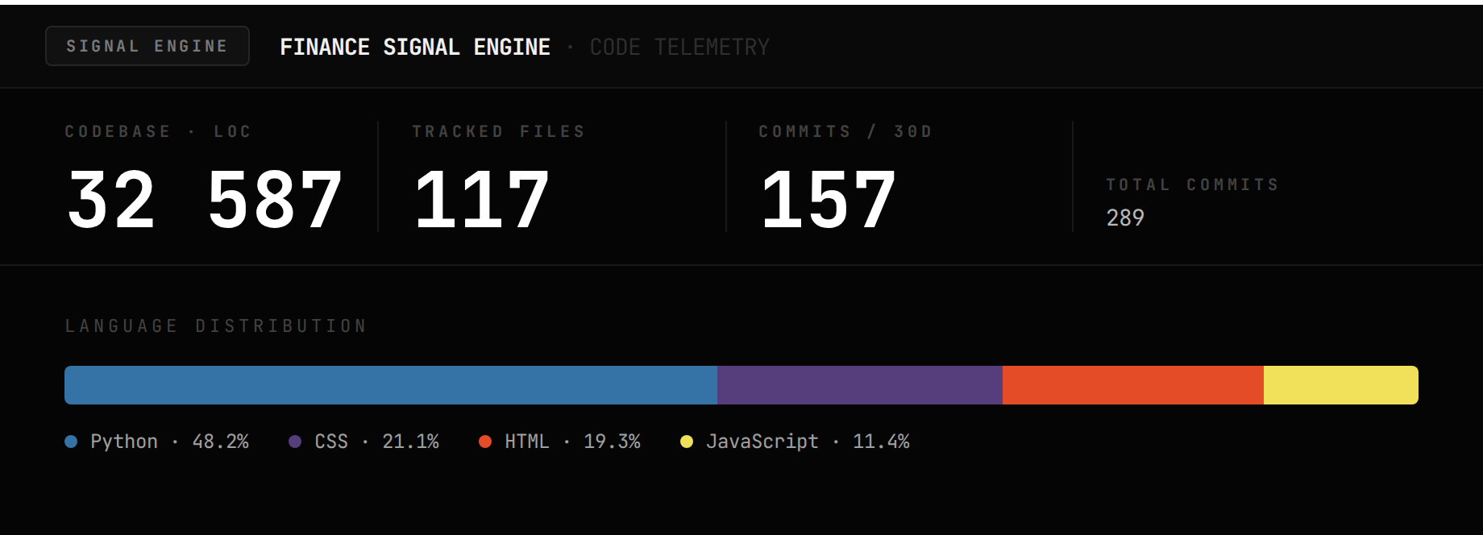
Task: Select the FINANCE SIGNAL ENGINE title
Action: tap(415, 48)
